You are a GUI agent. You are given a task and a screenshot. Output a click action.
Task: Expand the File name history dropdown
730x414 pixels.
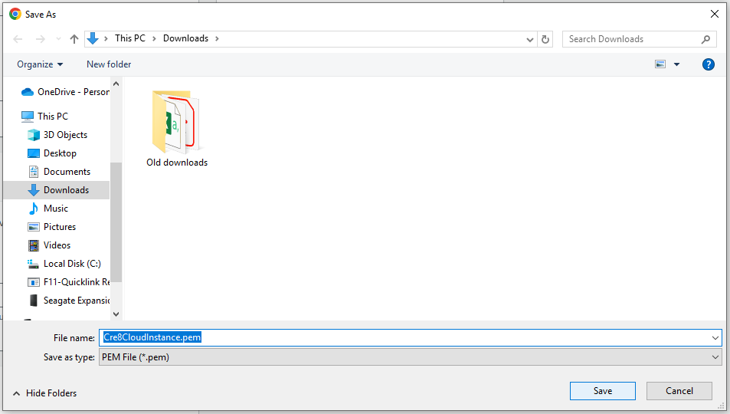[x=715, y=338]
